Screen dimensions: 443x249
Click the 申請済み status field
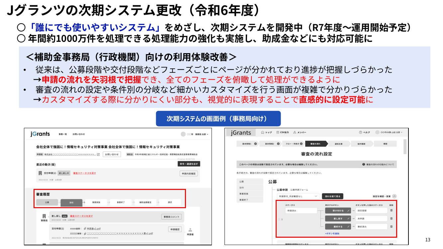tap(301, 210)
